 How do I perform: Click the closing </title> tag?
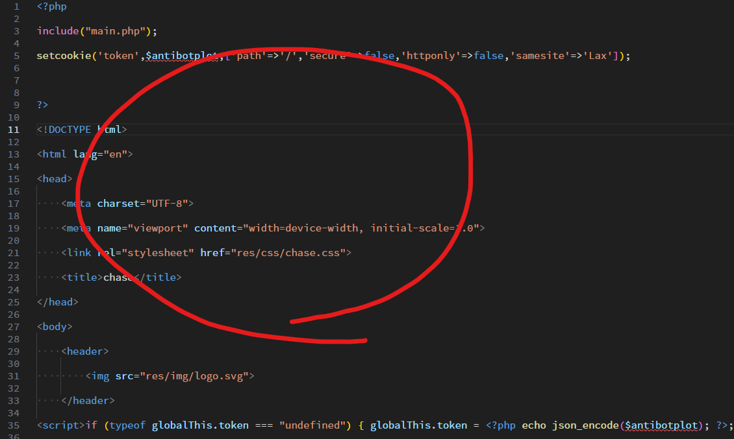click(x=158, y=278)
